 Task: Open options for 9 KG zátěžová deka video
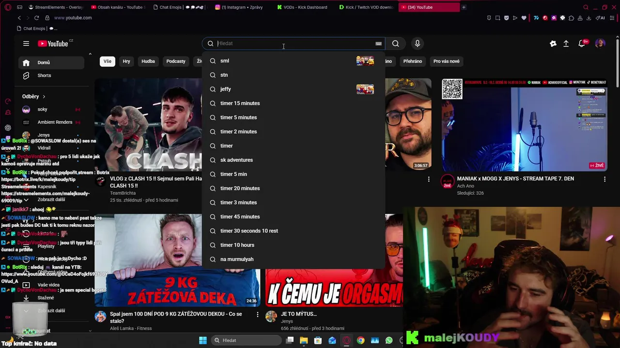pos(258,315)
